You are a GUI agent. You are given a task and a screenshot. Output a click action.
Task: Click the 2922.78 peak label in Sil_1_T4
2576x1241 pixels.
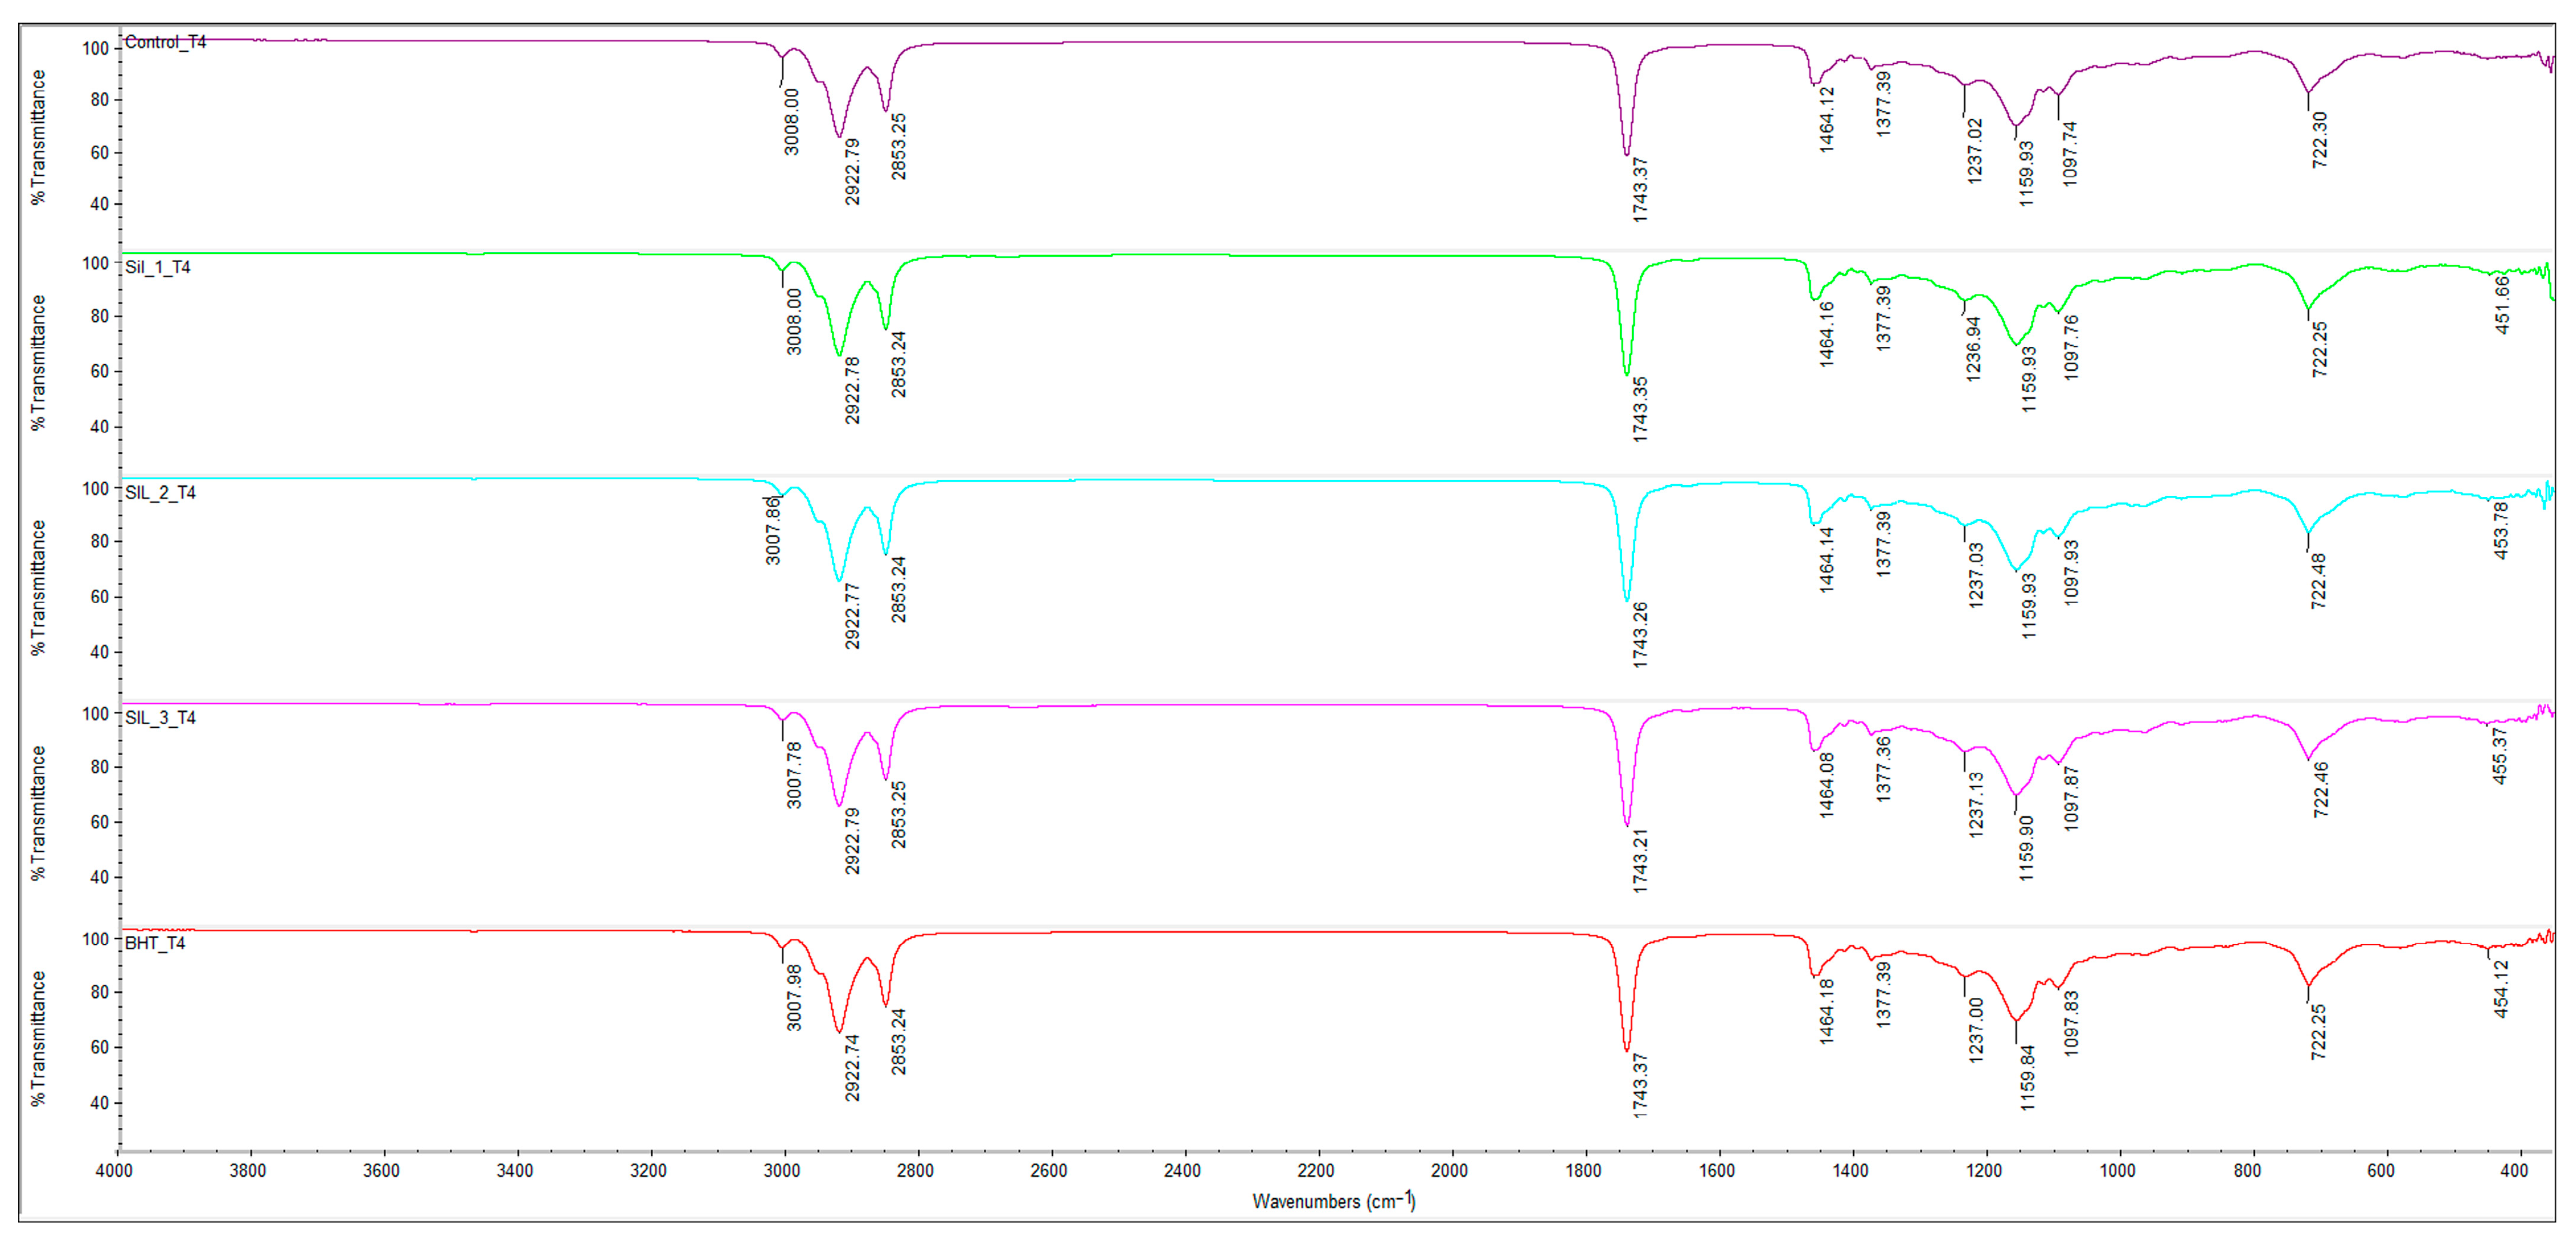(x=852, y=390)
